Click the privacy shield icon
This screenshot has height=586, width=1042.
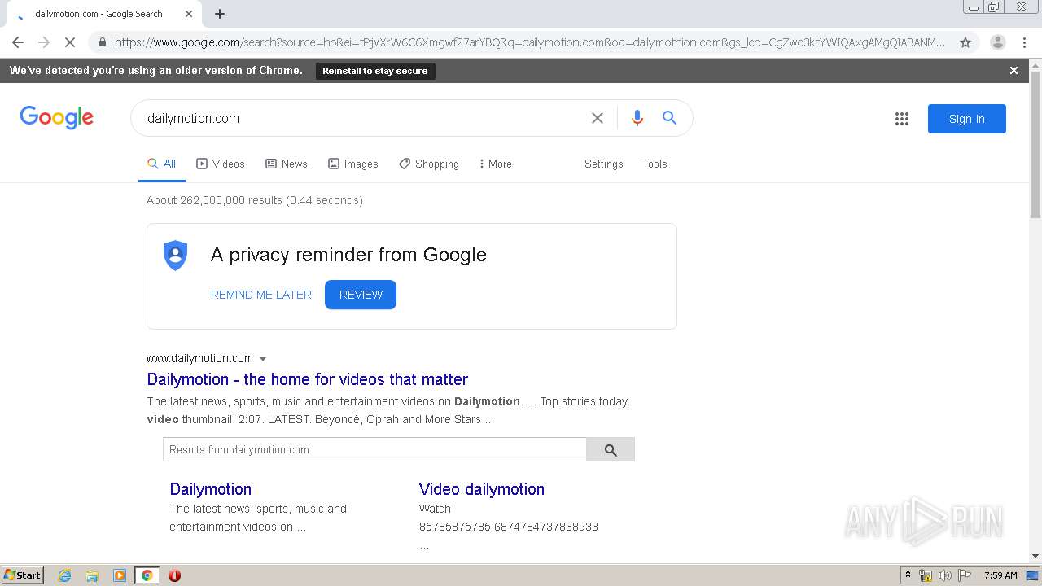[x=175, y=256]
